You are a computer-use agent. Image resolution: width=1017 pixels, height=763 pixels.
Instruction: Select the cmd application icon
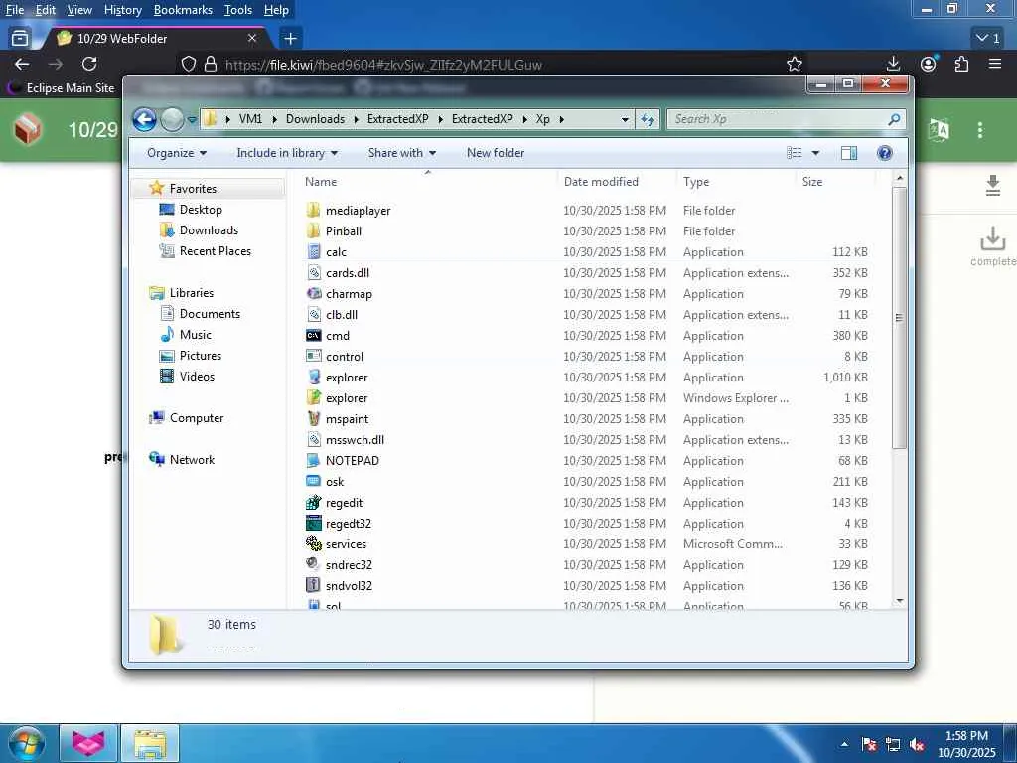pyautogui.click(x=314, y=336)
